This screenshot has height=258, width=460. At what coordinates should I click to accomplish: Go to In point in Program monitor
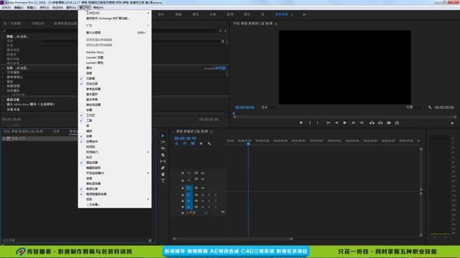pos(328,123)
